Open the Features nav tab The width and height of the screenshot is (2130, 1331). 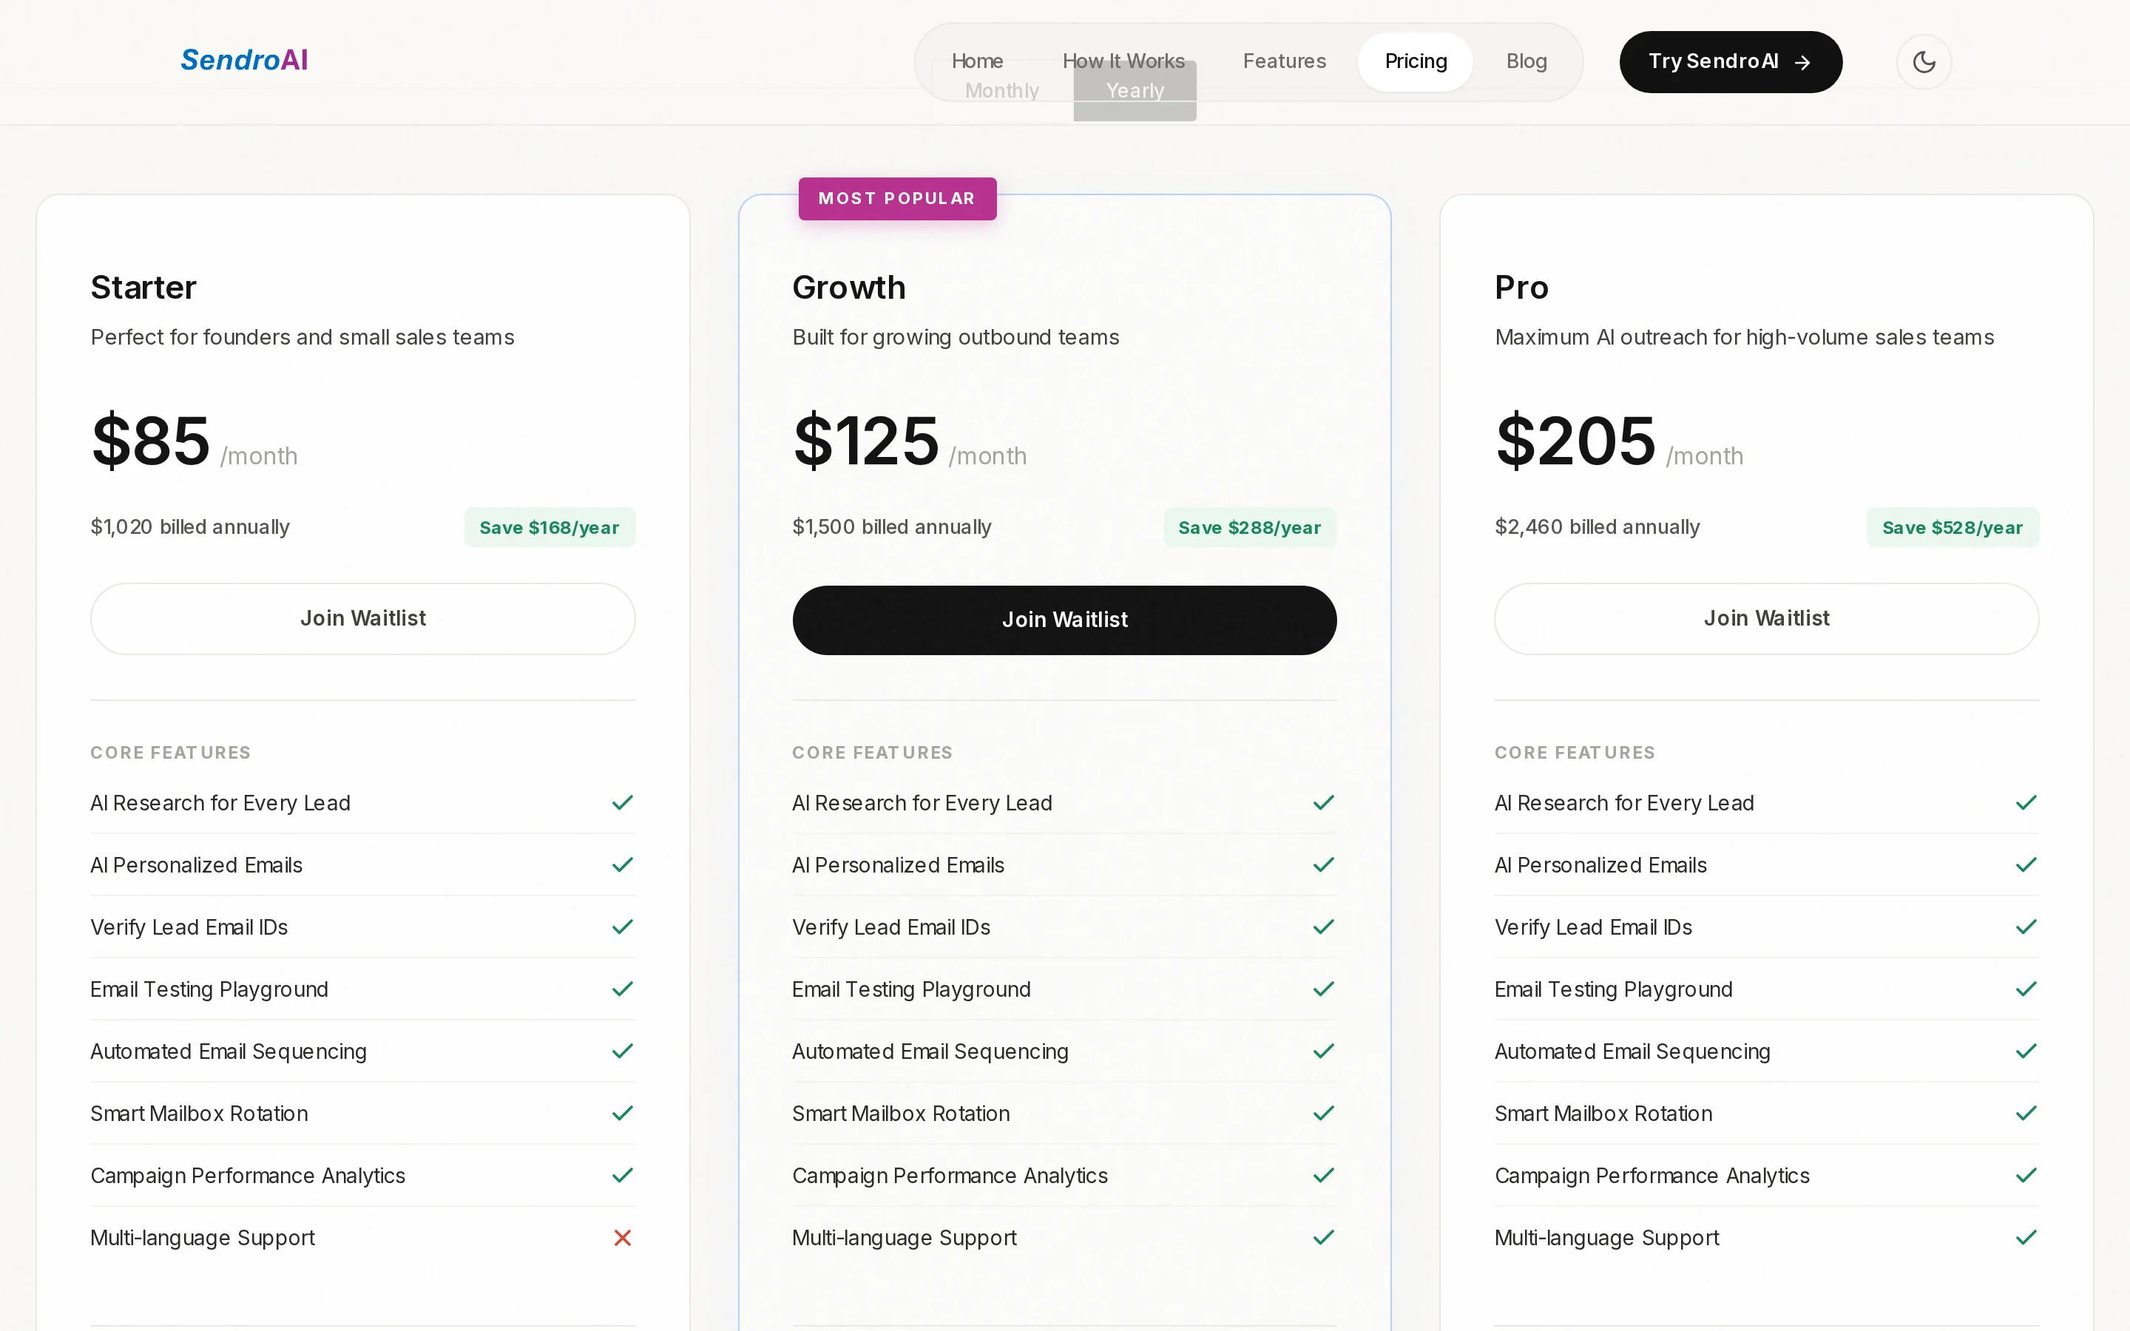pos(1284,61)
